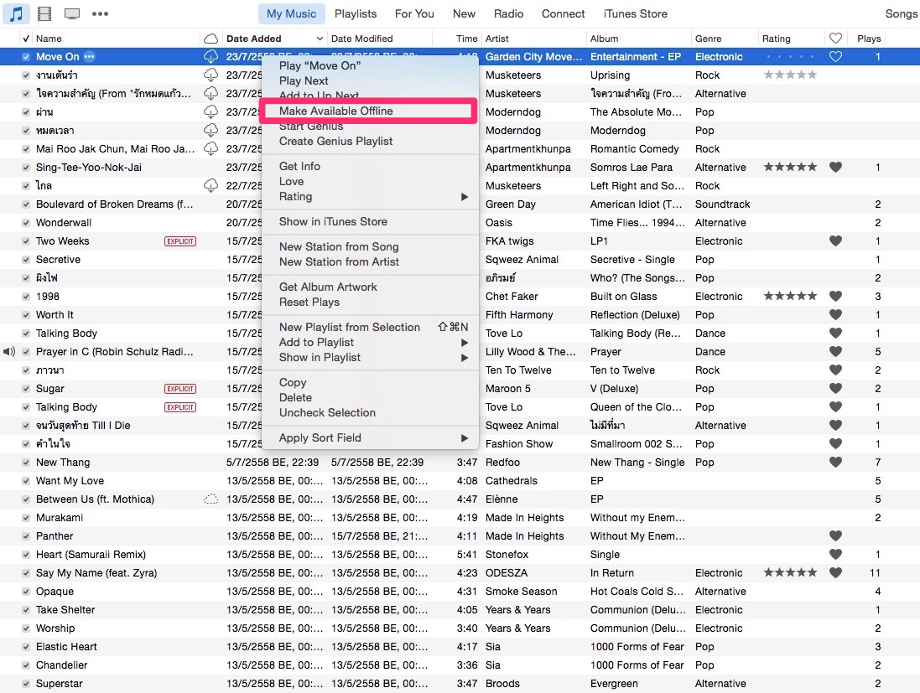Open the Radio tab
The image size is (920, 693).
pos(508,13)
